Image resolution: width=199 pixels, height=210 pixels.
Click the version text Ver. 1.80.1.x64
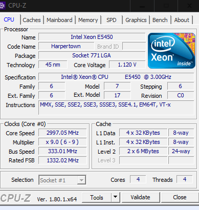click(x=57, y=199)
